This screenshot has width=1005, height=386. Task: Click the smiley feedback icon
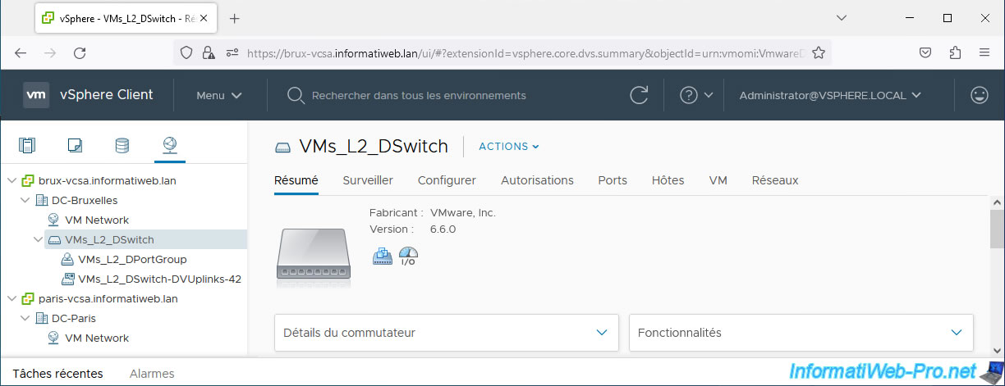[x=979, y=95]
